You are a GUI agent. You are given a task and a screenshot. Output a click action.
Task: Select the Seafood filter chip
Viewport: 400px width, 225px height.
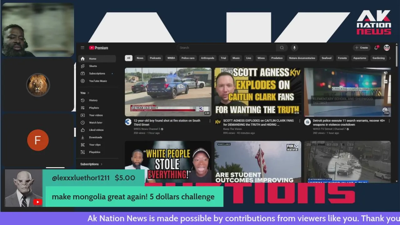[327, 58]
